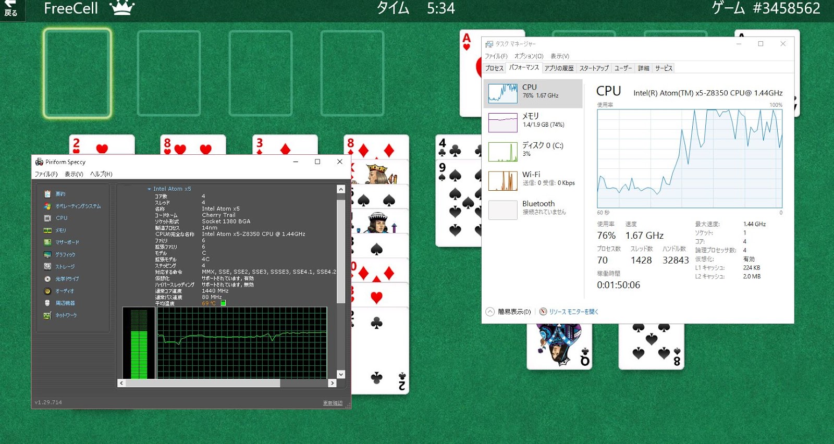Switch to Details (詳細) tab
This screenshot has width=834, height=444.
point(644,68)
